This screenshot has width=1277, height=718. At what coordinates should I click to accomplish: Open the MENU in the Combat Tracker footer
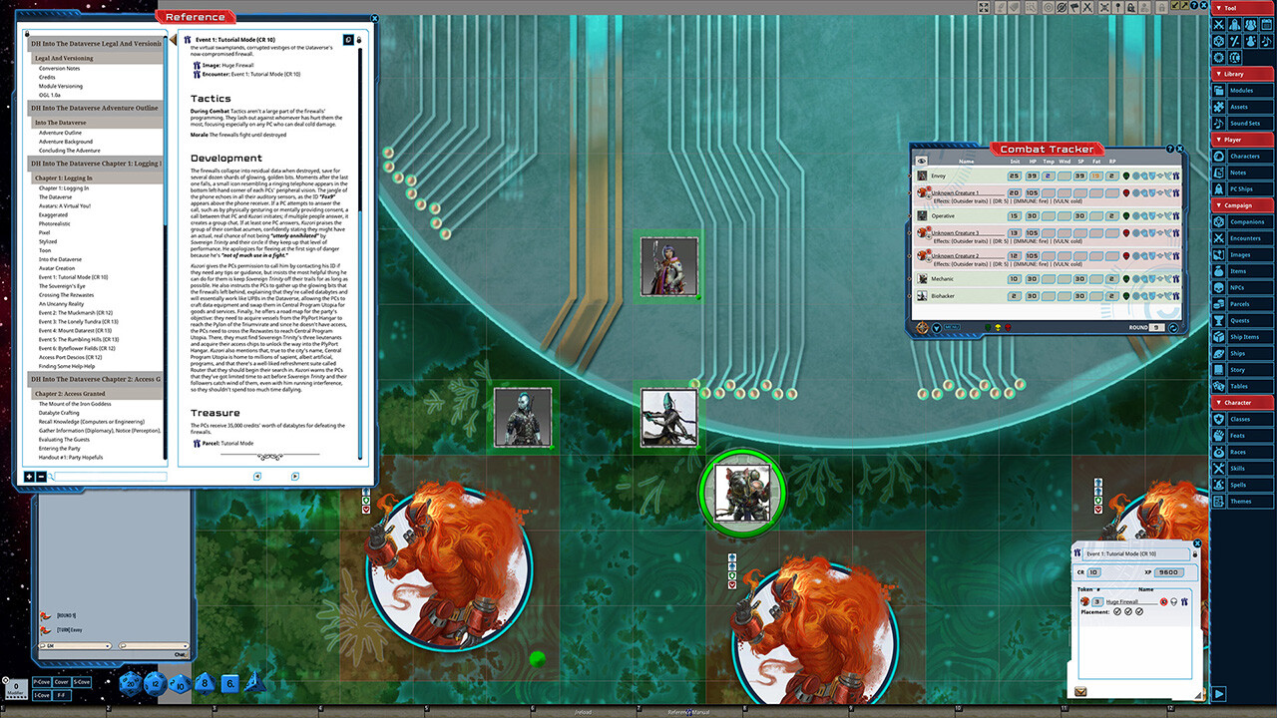(952, 327)
